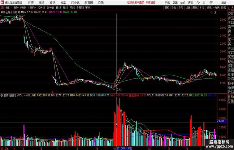Switch to 15分钟 period
The height and width of the screenshot is (150, 234).
coord(32,8)
